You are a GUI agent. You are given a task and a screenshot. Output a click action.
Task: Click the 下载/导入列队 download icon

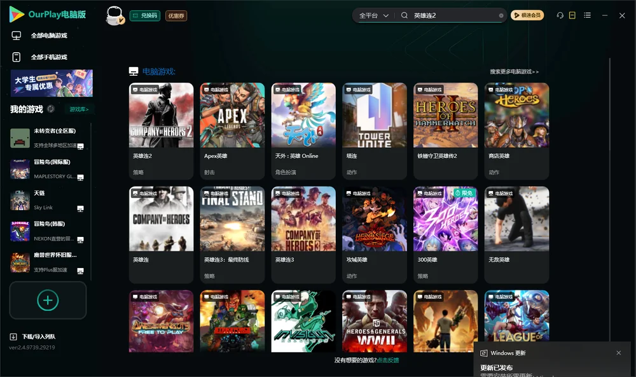13,336
